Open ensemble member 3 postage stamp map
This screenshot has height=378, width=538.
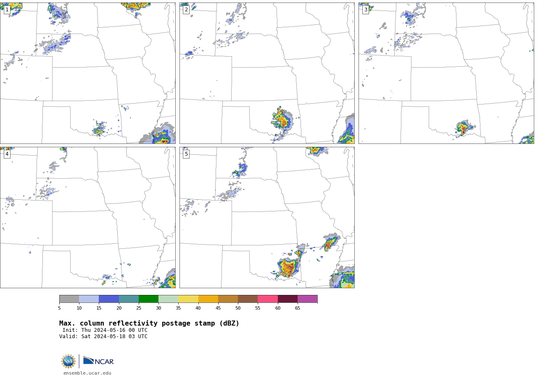[446, 73]
